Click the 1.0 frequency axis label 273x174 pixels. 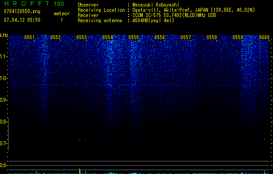coord(3,78)
